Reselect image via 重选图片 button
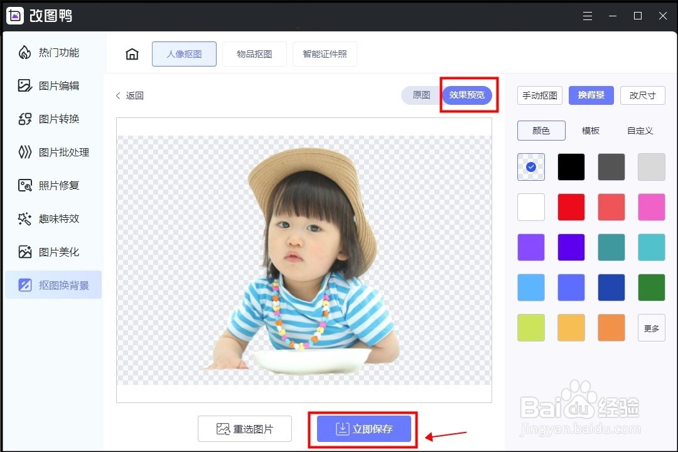Viewport: 678px width, 452px height. [x=245, y=429]
